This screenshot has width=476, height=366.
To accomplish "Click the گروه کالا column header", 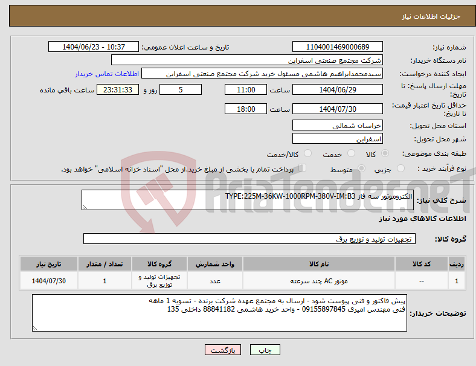I will click(x=159, y=264).
